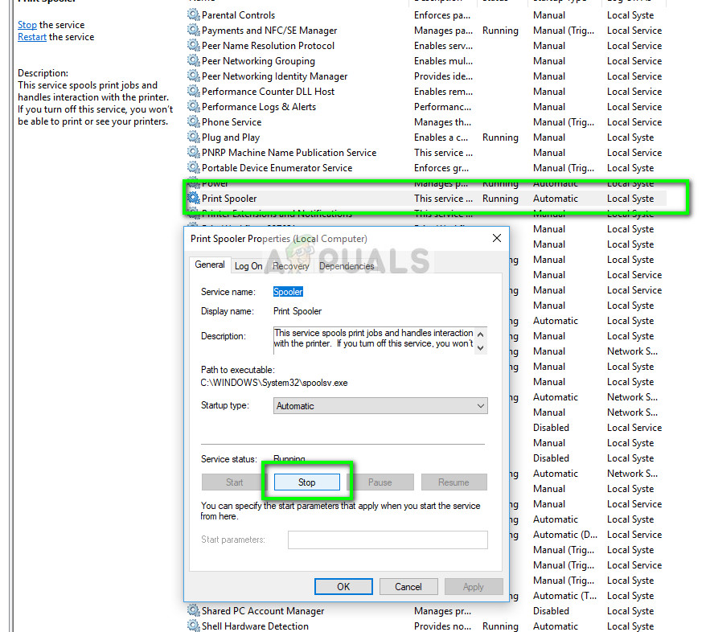Click the Peer Networking Identity Manager gear icon
The height and width of the screenshot is (632, 710).
coord(193,76)
